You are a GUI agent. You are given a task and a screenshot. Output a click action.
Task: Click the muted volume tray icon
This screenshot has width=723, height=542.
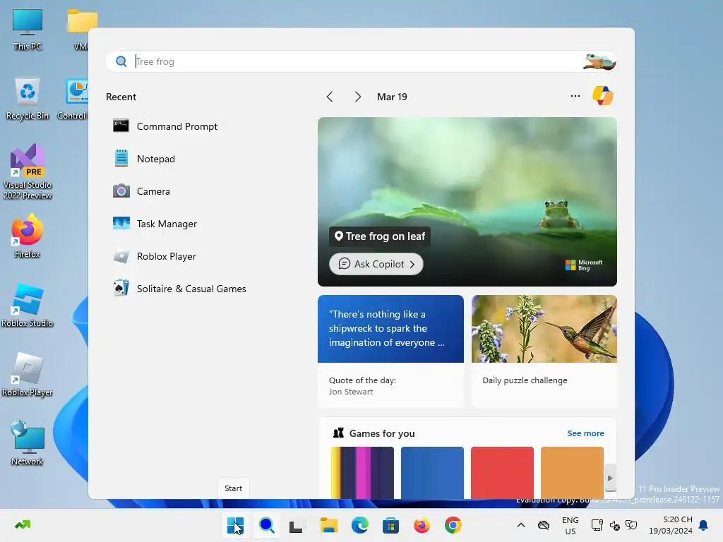point(614,525)
